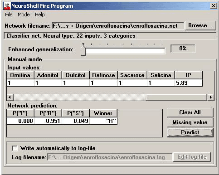Viewport: 219px width, 175px height.
Task: Click the 0% generalization value box
Action: coord(183,49)
